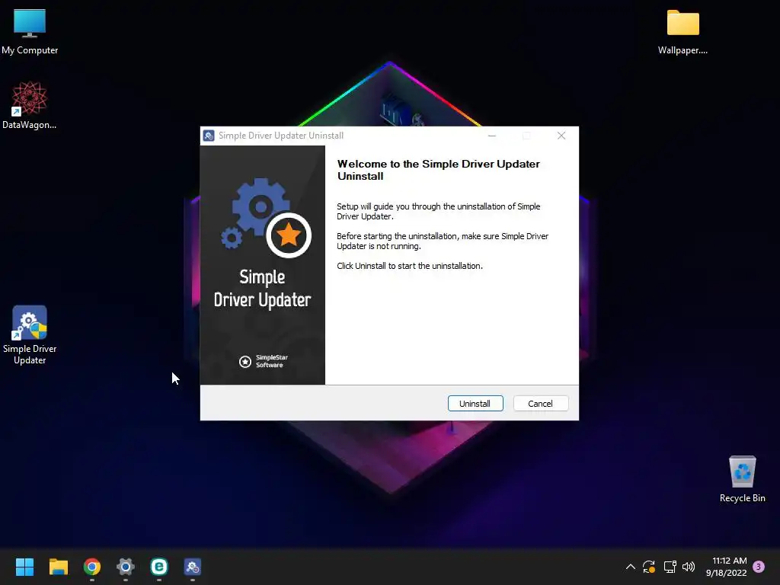Select the Recycle Bin icon
The width and height of the screenshot is (780, 585).
pos(742,479)
